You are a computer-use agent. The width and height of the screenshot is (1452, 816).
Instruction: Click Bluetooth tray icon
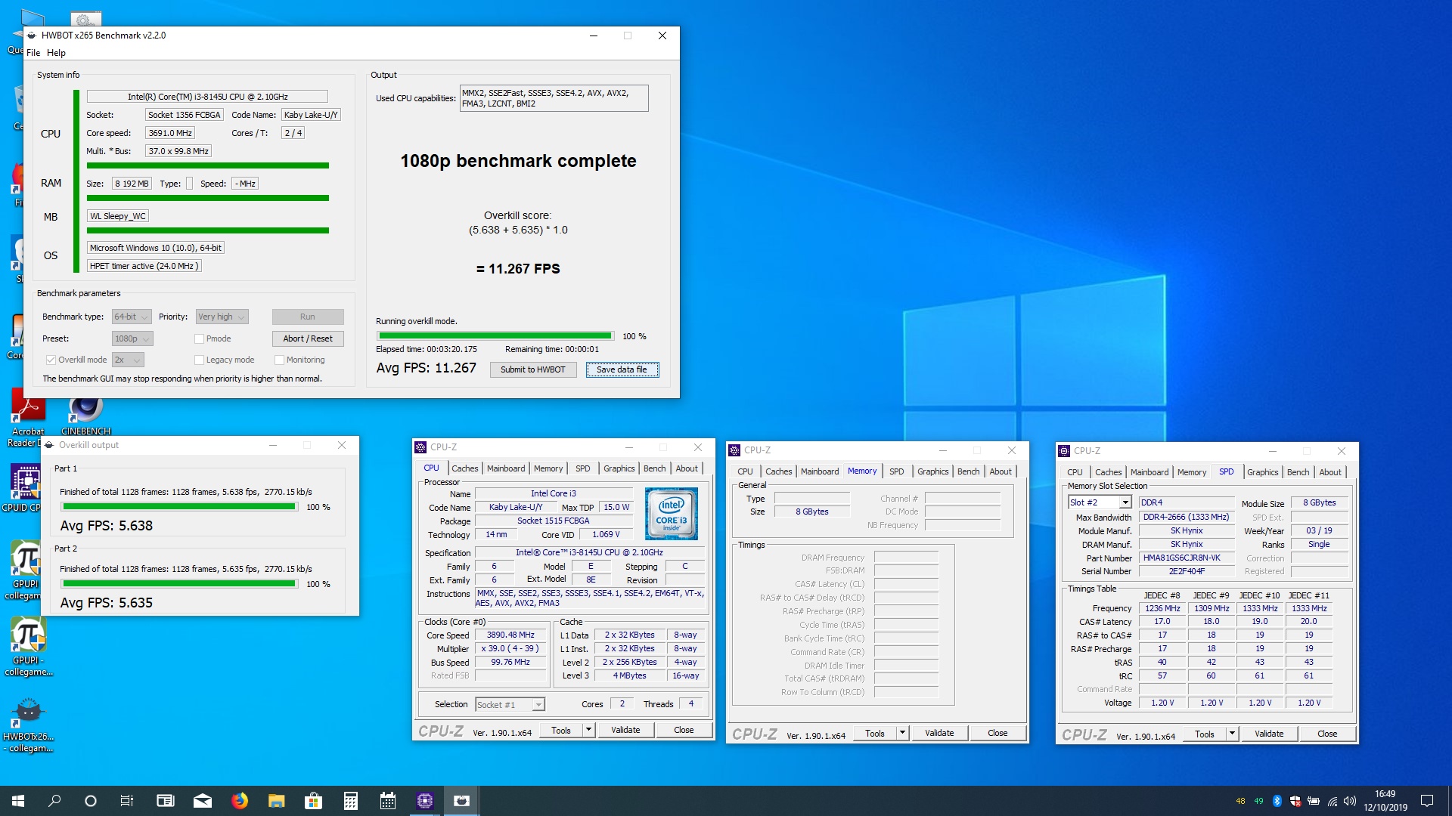pyautogui.click(x=1277, y=801)
